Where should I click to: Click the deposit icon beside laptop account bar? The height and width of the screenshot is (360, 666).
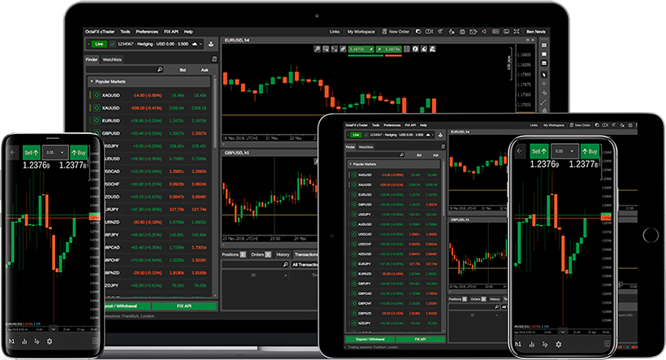coord(211,44)
